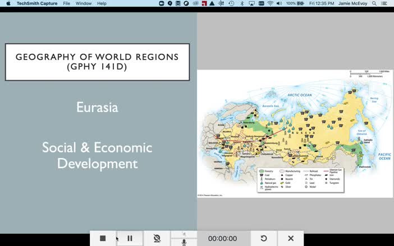Click the Geography of World Regions title box
The height and width of the screenshot is (246, 394).
[x=97, y=62]
